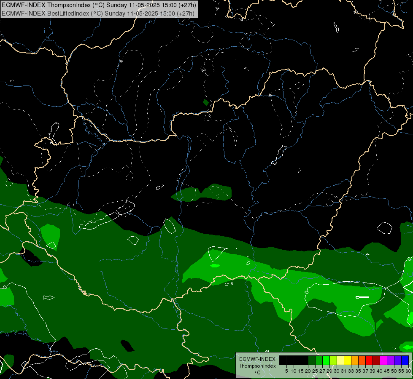The image size is (413, 379).
Task: Click the legend tick label 29
Action: [x=329, y=371]
